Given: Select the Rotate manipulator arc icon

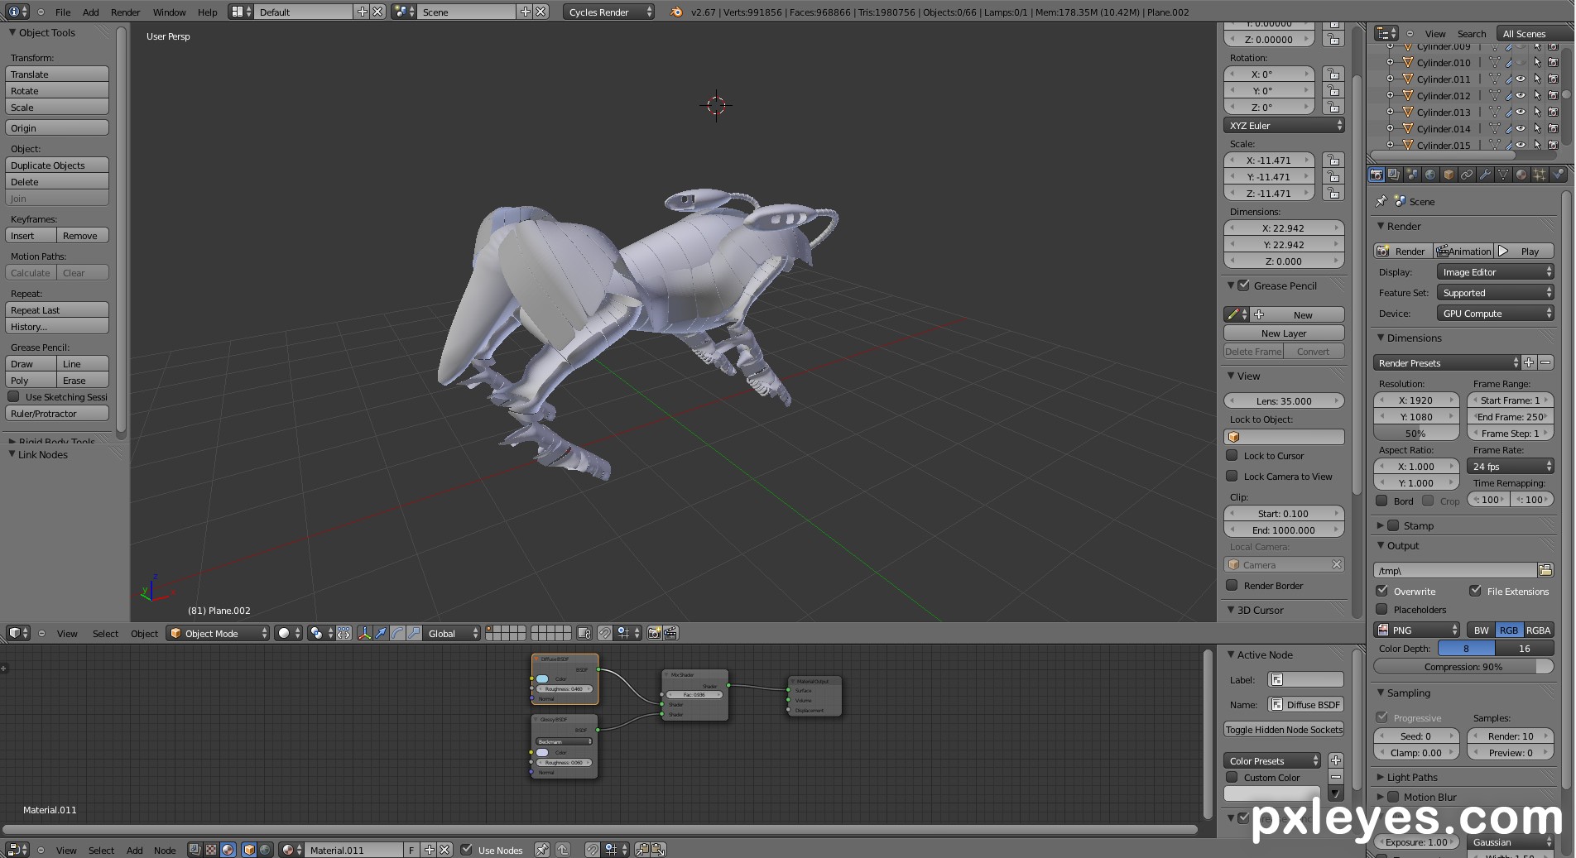Looking at the screenshot, I should click(x=397, y=633).
